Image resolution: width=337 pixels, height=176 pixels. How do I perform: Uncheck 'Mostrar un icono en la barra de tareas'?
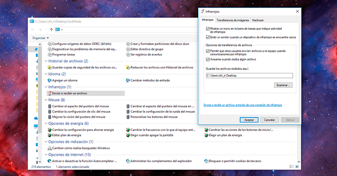[208, 29]
